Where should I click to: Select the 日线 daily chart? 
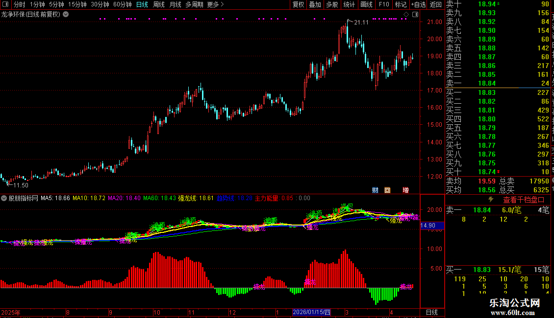point(142,4)
